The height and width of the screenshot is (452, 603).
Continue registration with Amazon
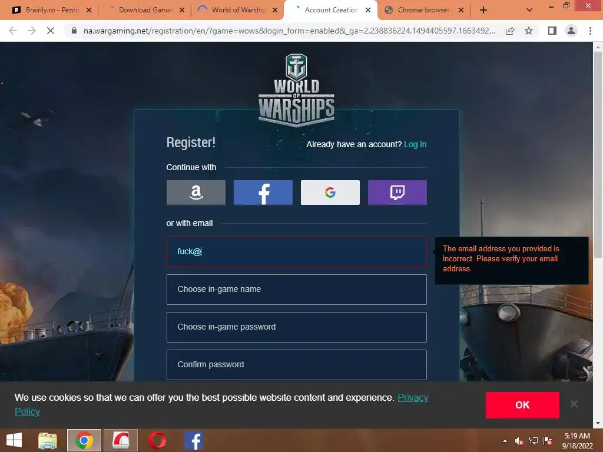click(x=196, y=192)
